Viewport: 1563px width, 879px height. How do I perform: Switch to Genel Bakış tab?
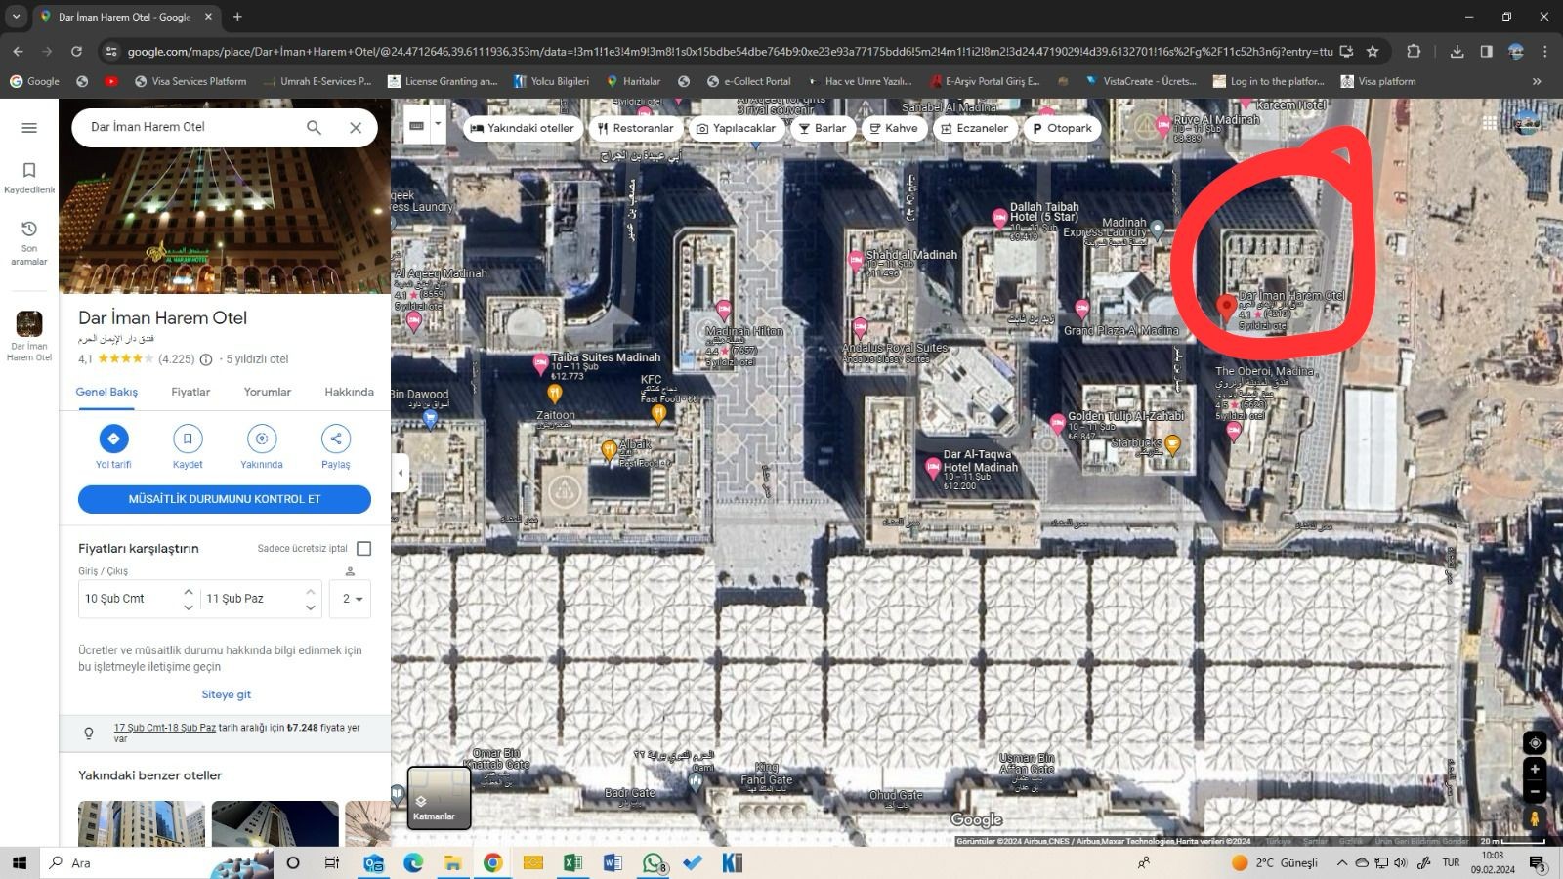click(x=106, y=392)
